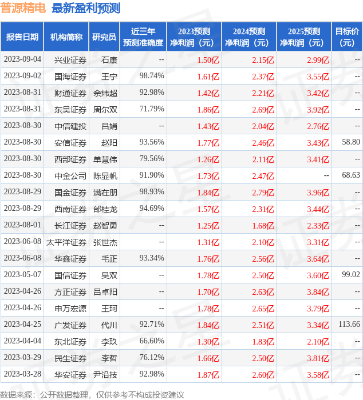Click accuracy value 98.74%
Image resolution: width=363 pixels, height=400 pixels.
152,76
